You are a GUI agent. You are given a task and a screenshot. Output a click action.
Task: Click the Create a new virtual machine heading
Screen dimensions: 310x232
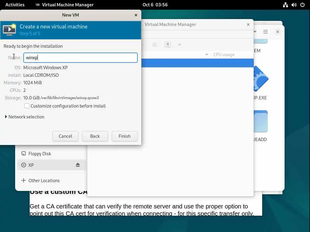click(54, 27)
